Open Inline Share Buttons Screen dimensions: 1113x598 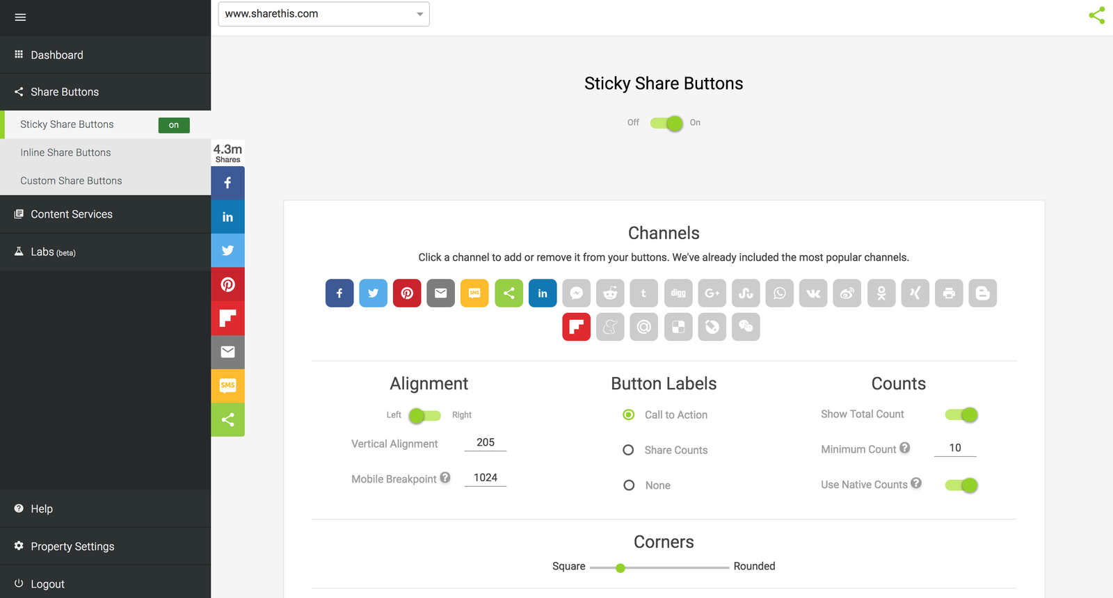105,152
